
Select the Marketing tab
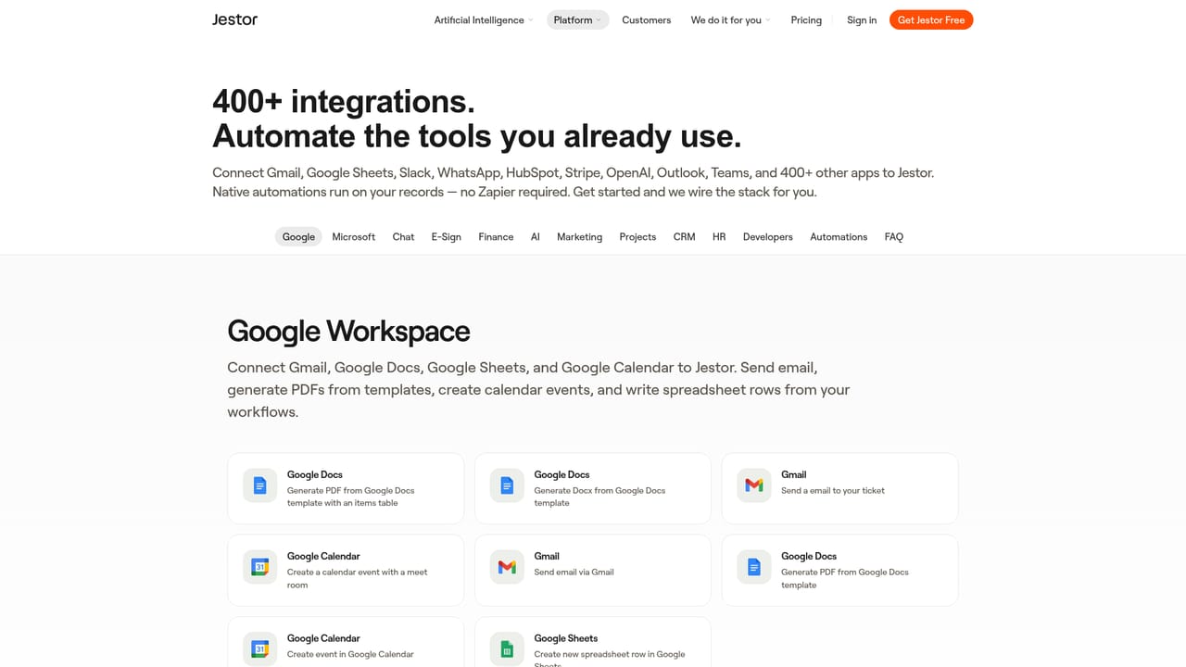tap(579, 237)
